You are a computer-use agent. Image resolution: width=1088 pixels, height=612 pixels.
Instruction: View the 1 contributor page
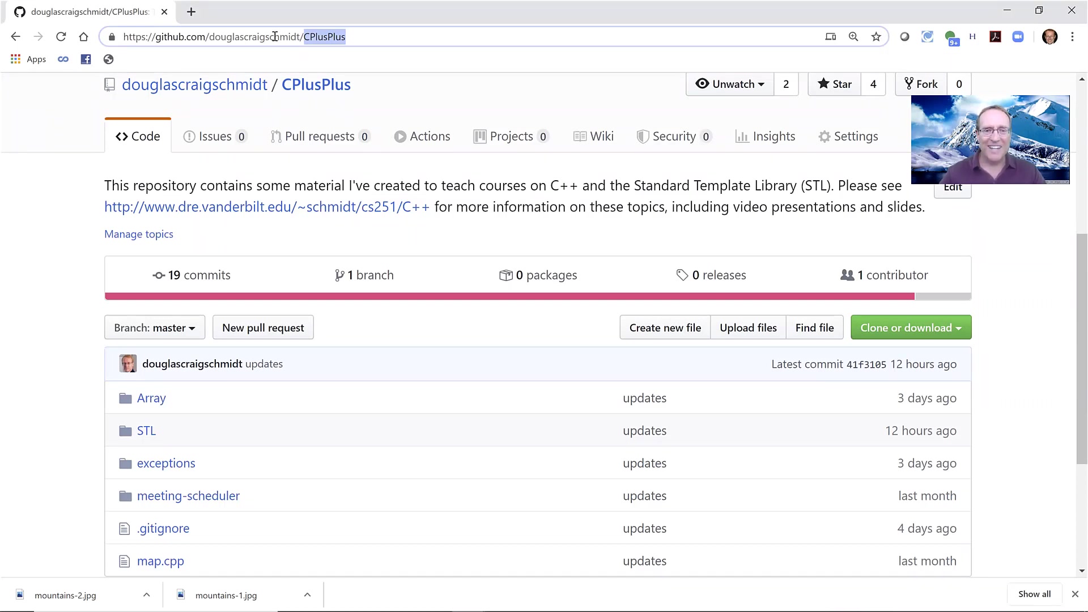pos(884,275)
